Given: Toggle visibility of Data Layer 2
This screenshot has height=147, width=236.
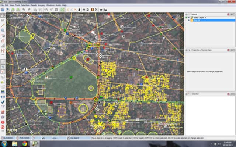Looking at the screenshot, I should 188,17.
